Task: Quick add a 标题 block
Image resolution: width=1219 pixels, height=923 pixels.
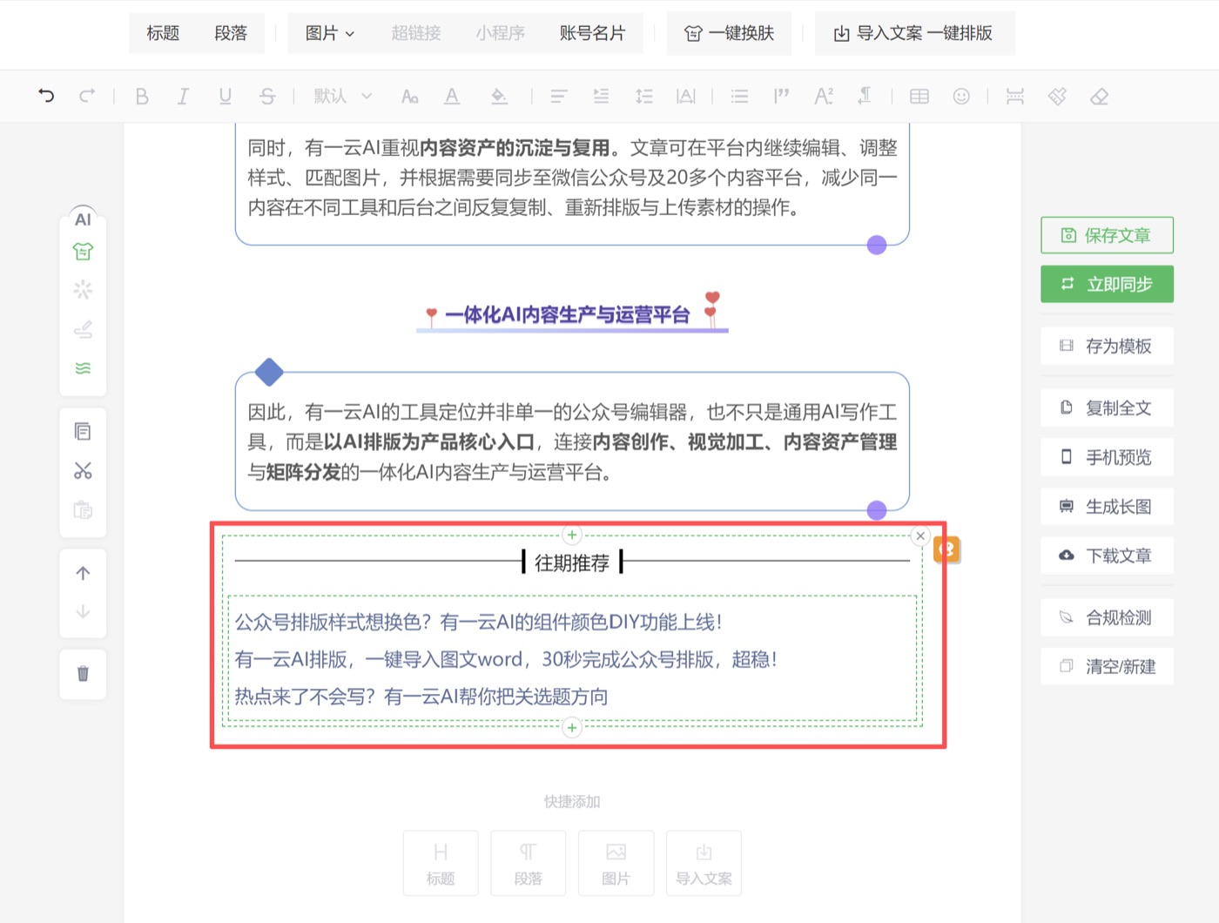Action: (x=441, y=863)
